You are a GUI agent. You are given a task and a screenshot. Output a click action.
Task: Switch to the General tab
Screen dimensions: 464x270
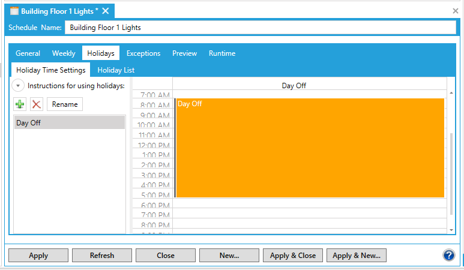tap(28, 53)
